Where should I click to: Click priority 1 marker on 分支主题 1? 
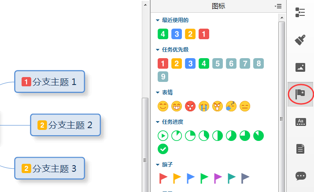(x=26, y=81)
